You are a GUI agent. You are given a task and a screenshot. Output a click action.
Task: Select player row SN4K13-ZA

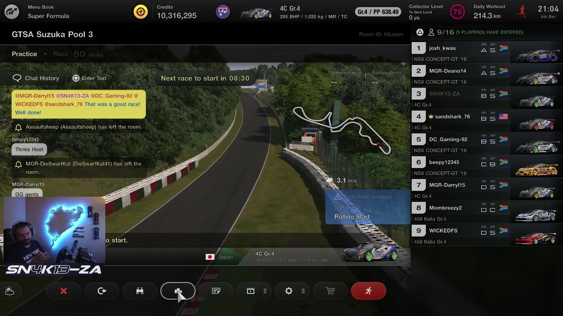click(487, 98)
